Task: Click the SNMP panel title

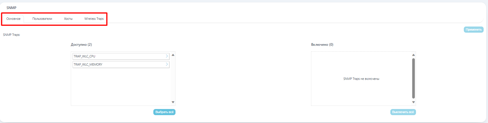Action: tap(11, 8)
